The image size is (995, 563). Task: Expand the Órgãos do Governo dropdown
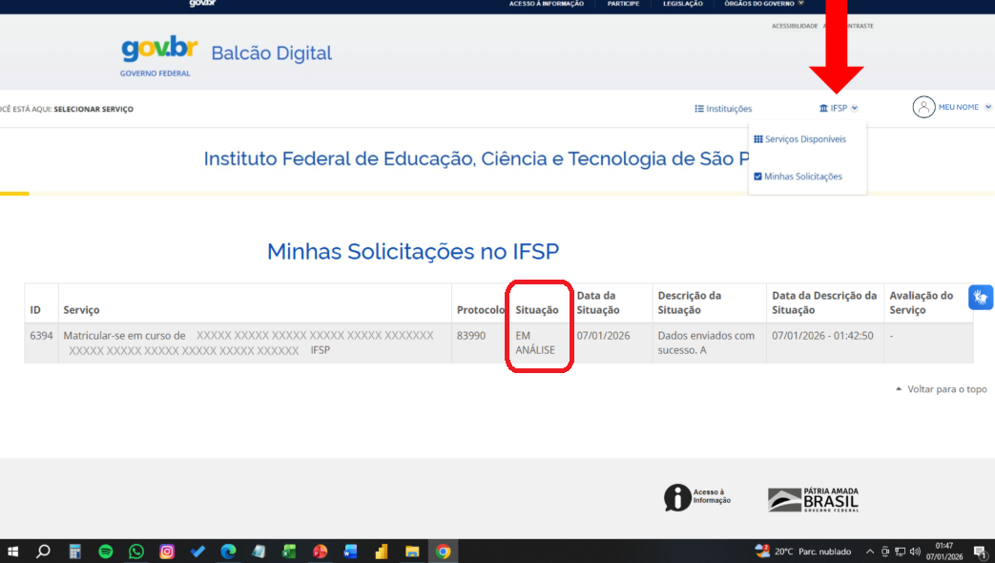[x=764, y=4]
